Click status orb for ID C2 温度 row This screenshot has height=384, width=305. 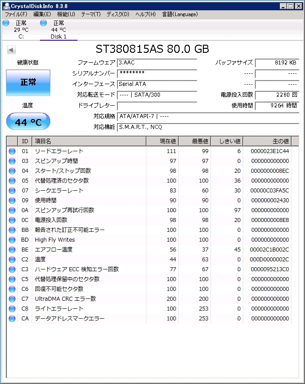point(12,260)
